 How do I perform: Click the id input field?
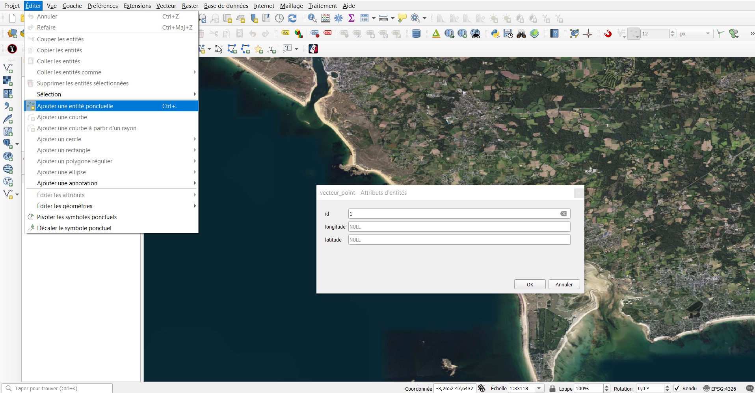(459, 214)
